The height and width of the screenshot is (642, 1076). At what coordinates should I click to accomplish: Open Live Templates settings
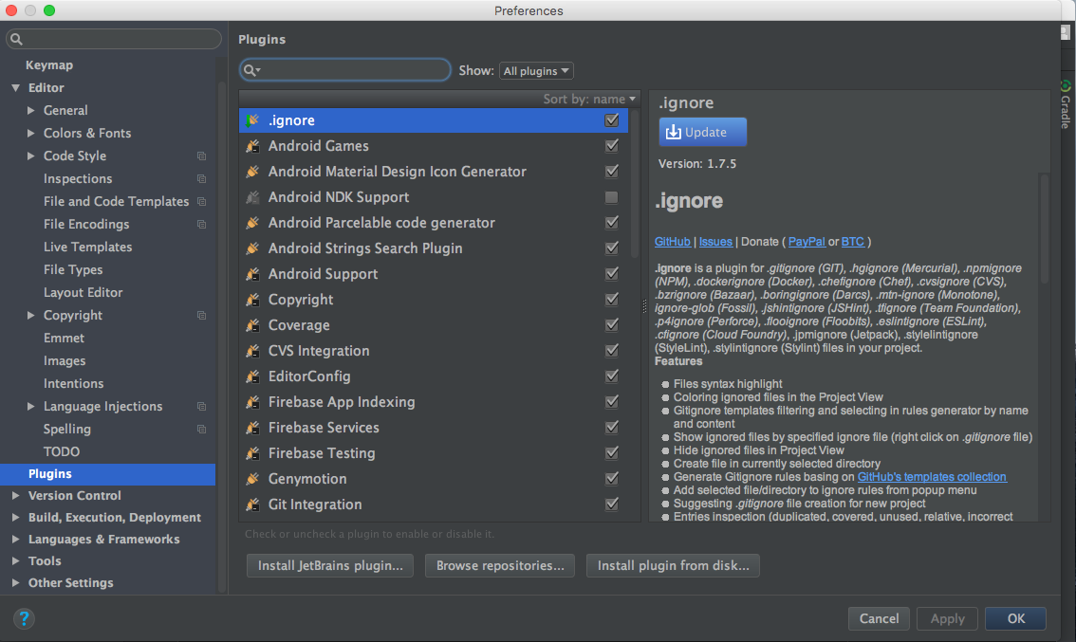point(88,247)
